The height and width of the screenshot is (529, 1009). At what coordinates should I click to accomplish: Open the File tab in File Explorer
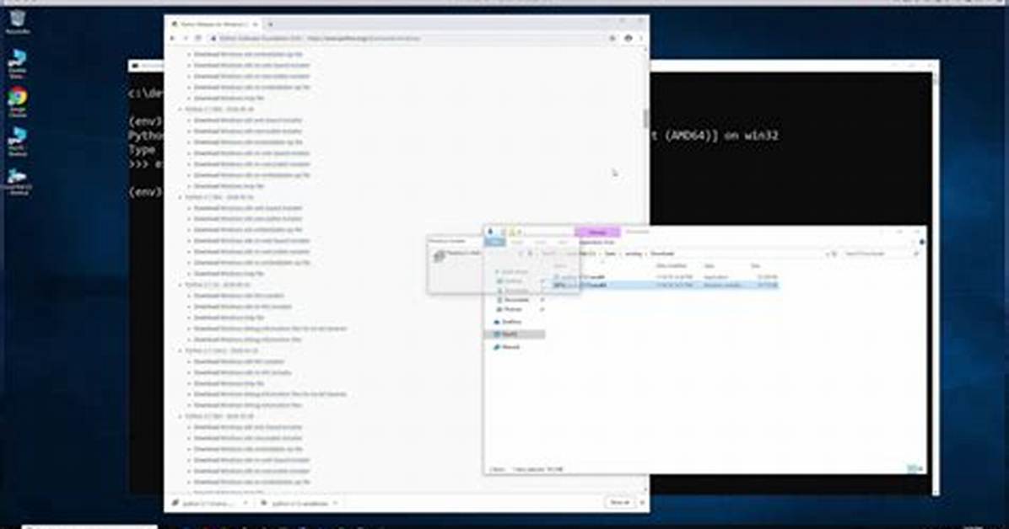point(495,243)
